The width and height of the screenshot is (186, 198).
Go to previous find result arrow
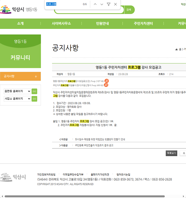tap(95, 4)
